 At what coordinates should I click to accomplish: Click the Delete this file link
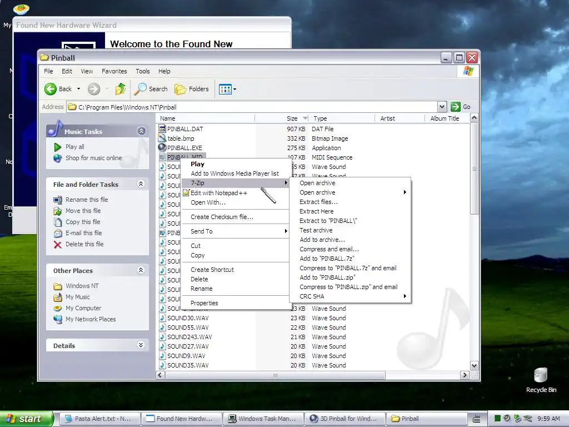(84, 245)
